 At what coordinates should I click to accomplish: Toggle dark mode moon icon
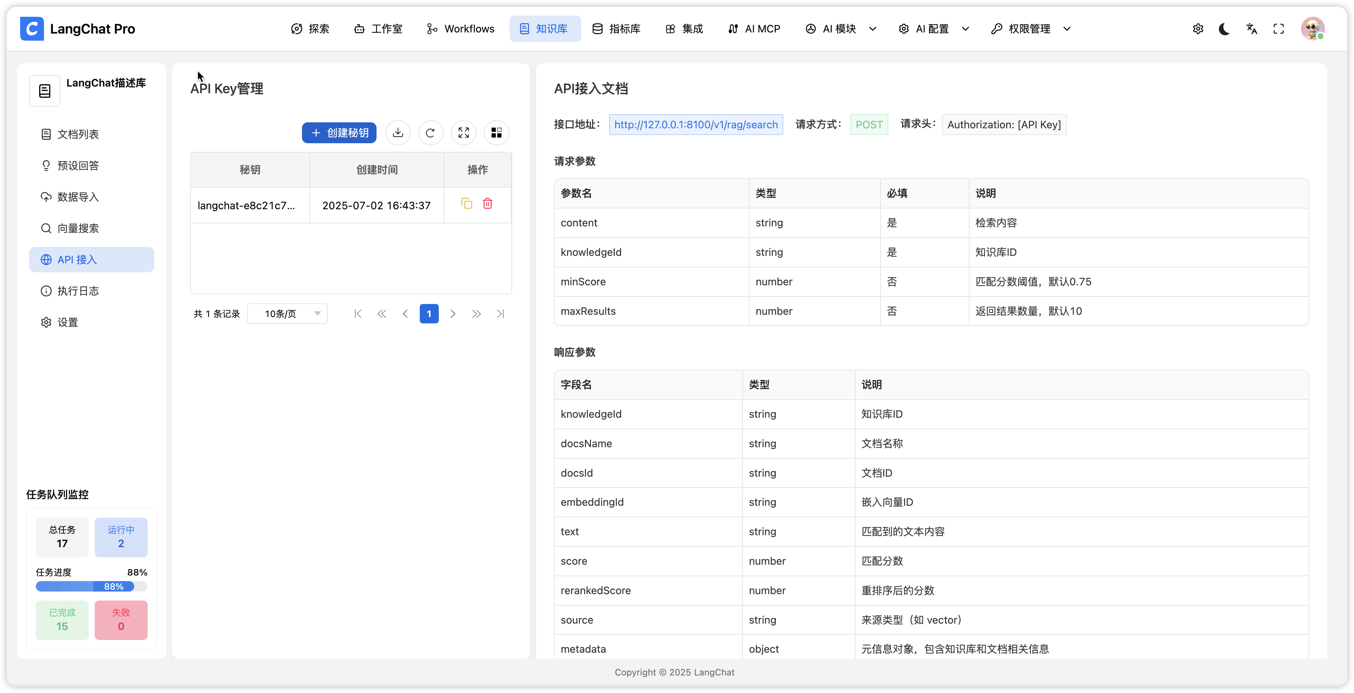pyautogui.click(x=1224, y=29)
